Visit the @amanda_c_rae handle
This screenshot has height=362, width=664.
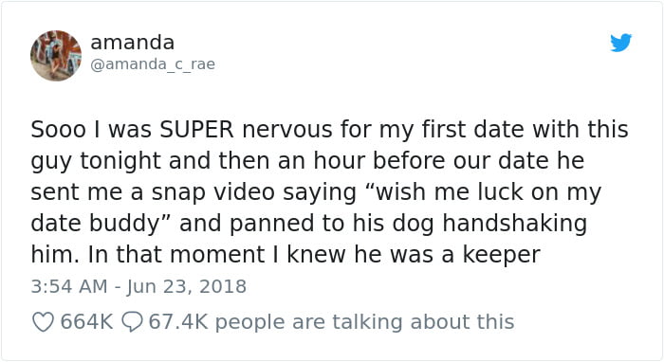[x=153, y=64]
